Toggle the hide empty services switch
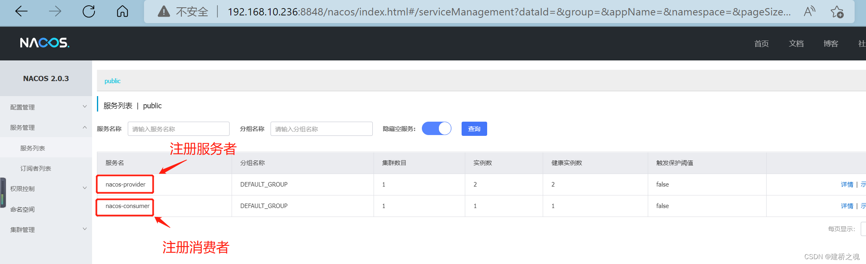This screenshot has height=264, width=866. (x=436, y=129)
